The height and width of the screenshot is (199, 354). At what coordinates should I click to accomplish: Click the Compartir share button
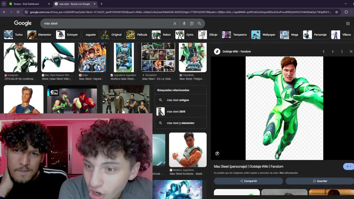pos(248,181)
